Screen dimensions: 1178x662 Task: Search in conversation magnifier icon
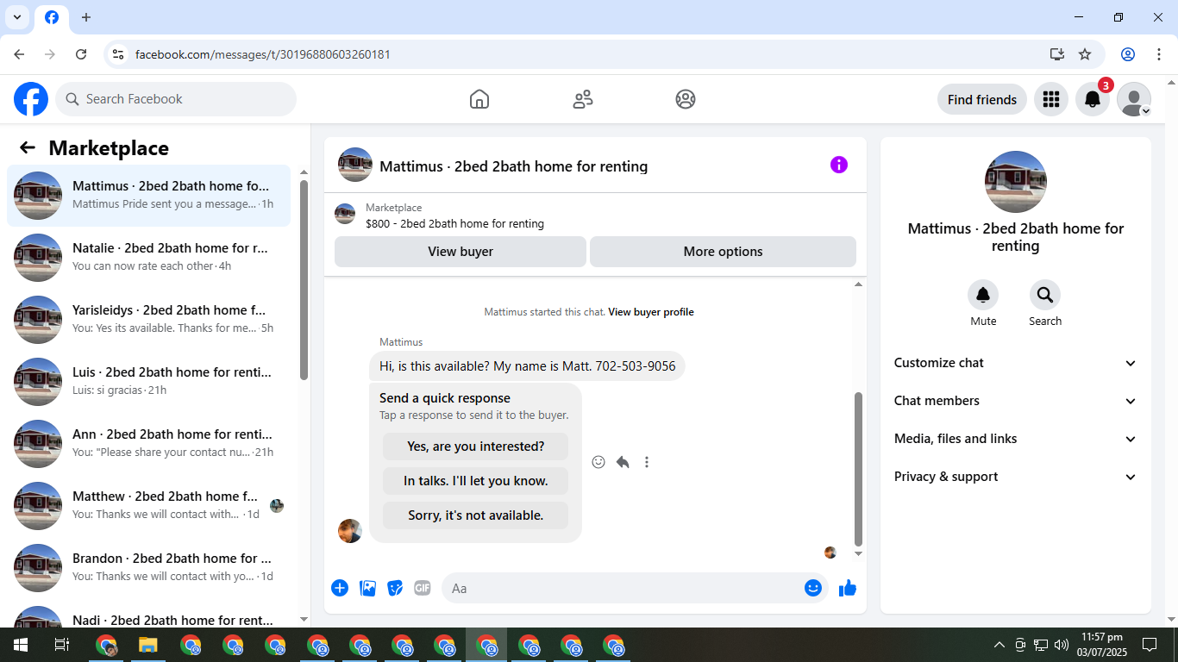click(x=1045, y=296)
